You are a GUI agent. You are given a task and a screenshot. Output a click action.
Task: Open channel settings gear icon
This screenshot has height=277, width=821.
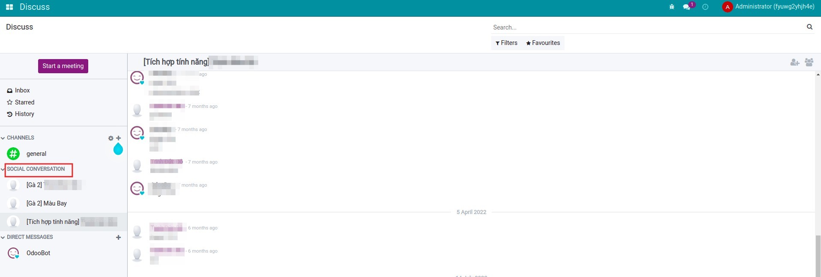tap(111, 138)
